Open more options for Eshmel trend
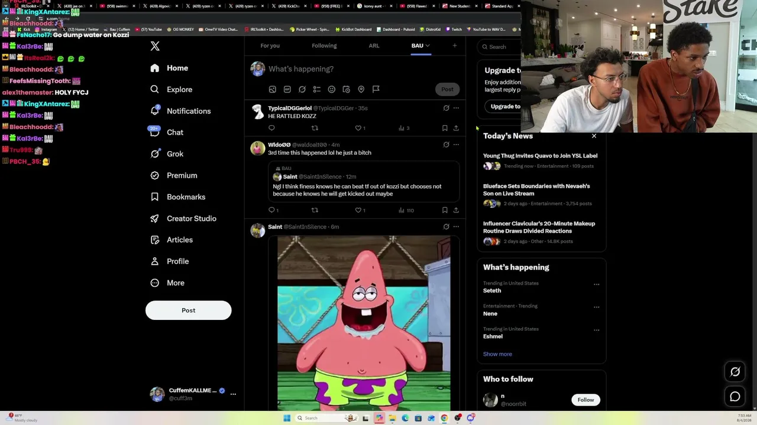 [x=596, y=330]
